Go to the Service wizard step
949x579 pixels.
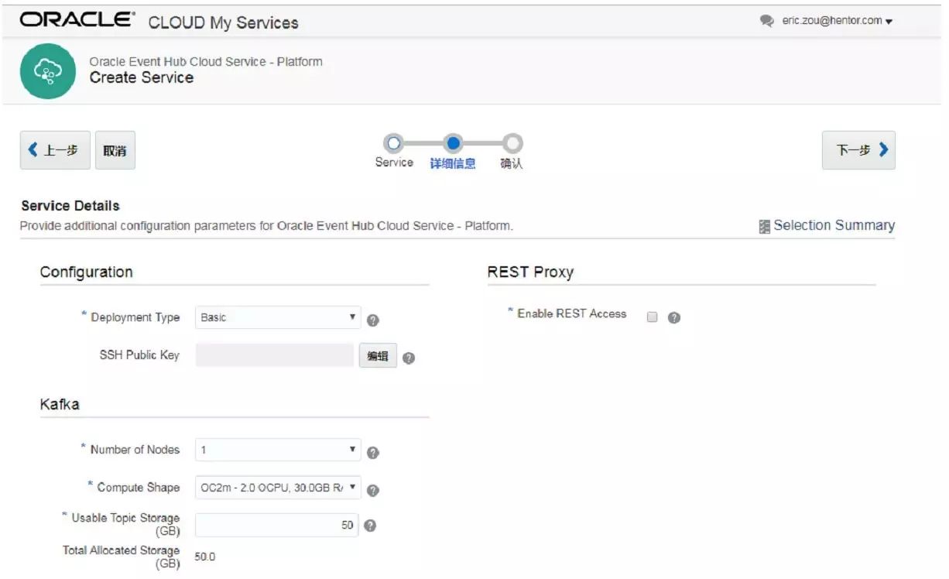[393, 143]
